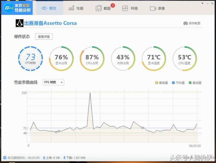Click the 内存占用 43% gauge
The width and height of the screenshot is (216, 163).
tap(123, 58)
